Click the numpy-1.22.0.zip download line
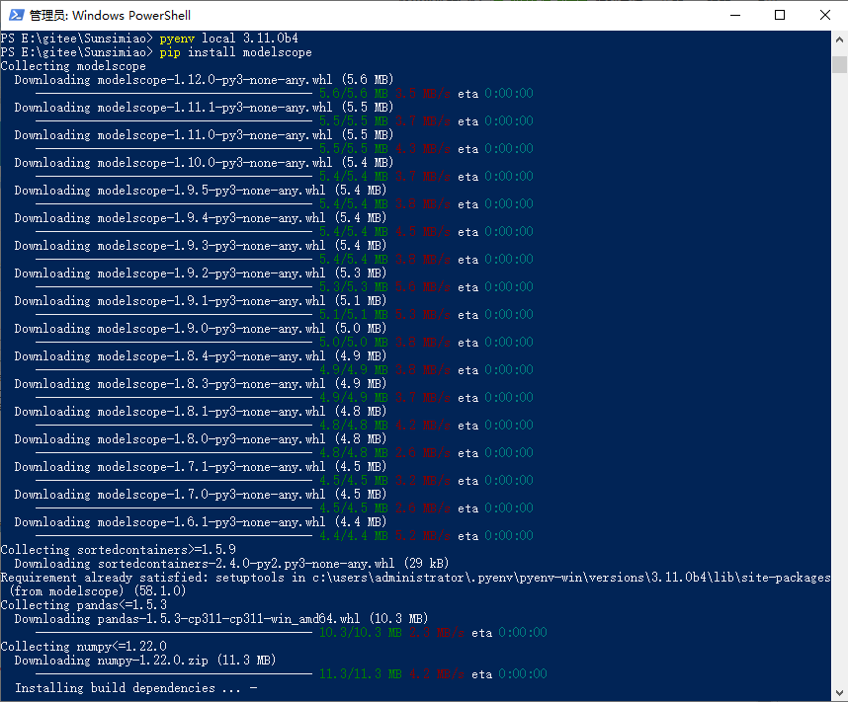Image resolution: width=848 pixels, height=702 pixels. [145, 660]
